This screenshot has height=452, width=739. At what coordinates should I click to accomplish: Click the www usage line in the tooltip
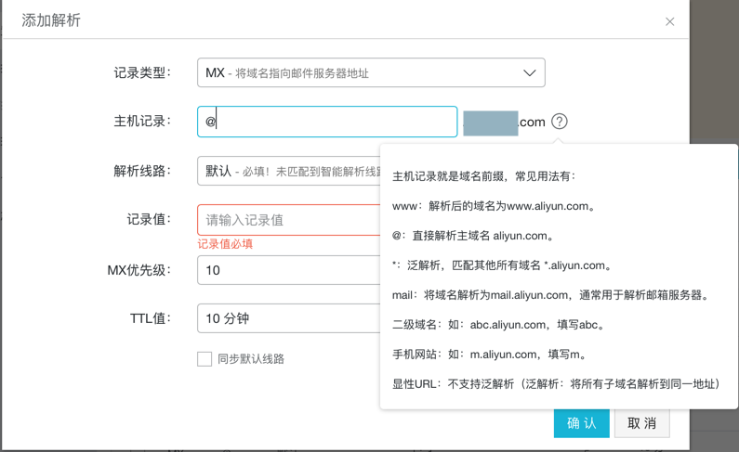(x=495, y=206)
